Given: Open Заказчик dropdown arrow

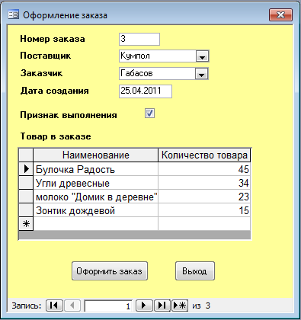Looking at the screenshot, I should tap(202, 74).
